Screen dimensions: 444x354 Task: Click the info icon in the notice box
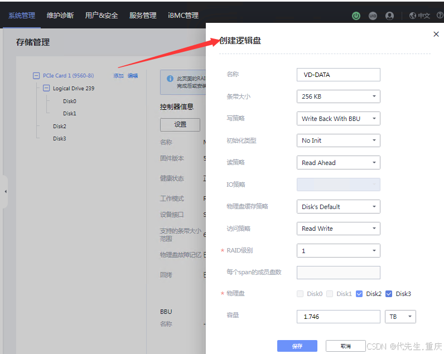170,79
